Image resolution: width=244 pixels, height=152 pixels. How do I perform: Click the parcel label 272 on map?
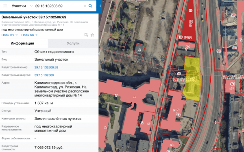click(x=188, y=46)
